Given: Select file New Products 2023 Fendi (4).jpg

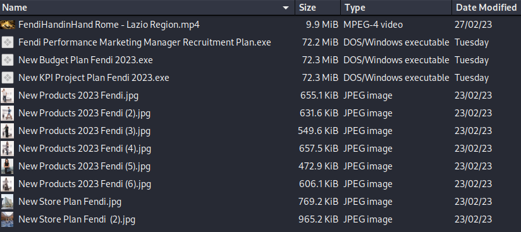Looking at the screenshot, I should [85, 149].
